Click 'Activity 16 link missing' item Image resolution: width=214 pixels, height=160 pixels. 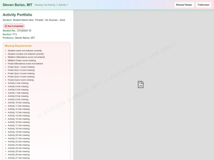[x=19, y=122]
